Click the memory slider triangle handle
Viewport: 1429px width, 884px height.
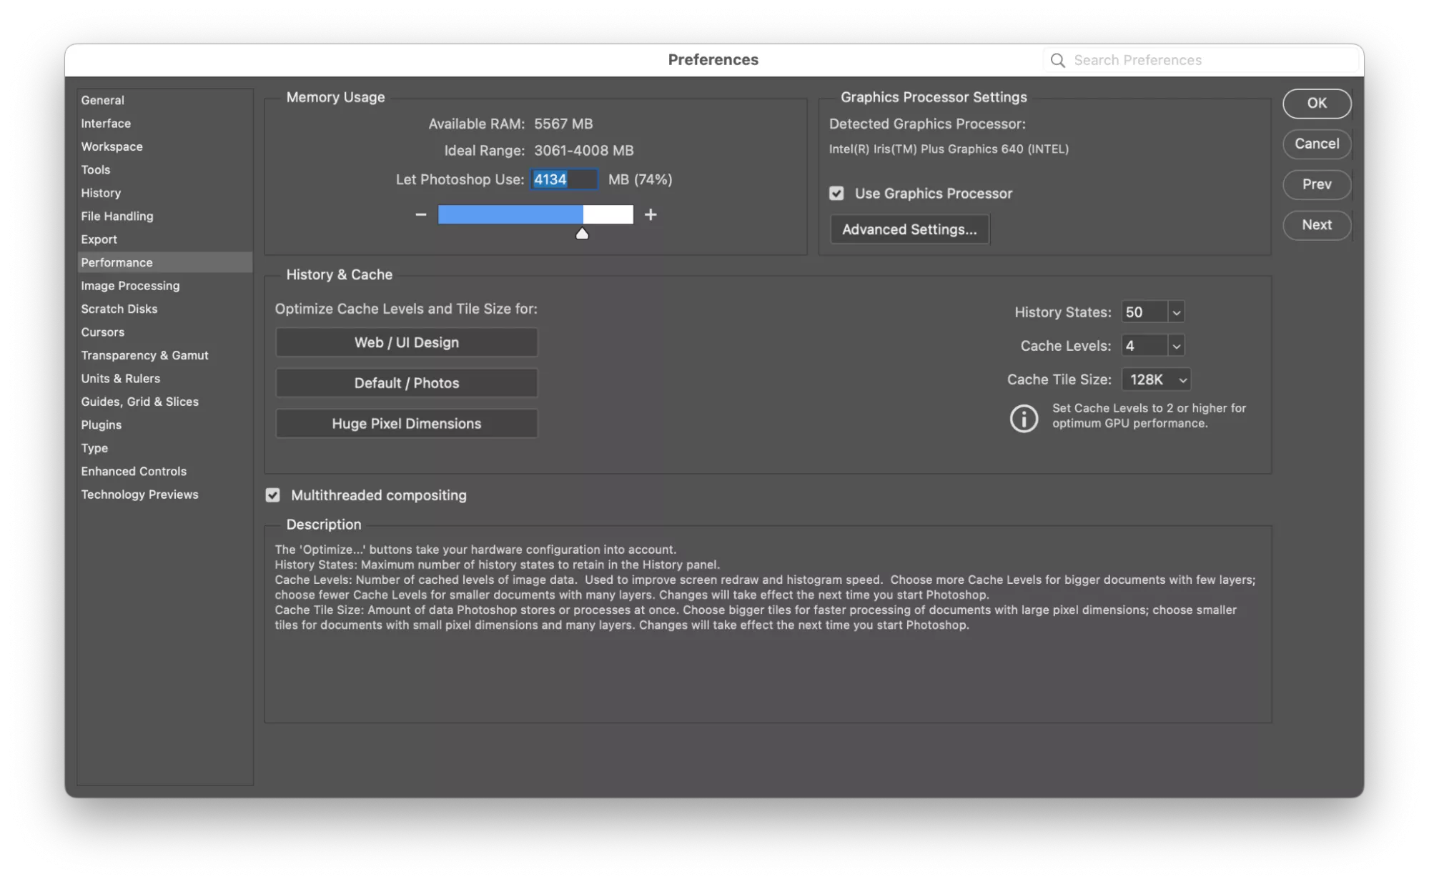point(582,234)
